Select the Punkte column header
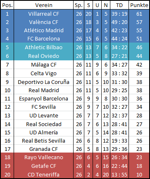The height and width of the screenshot is (179, 150). pyautogui.click(x=139, y=5)
